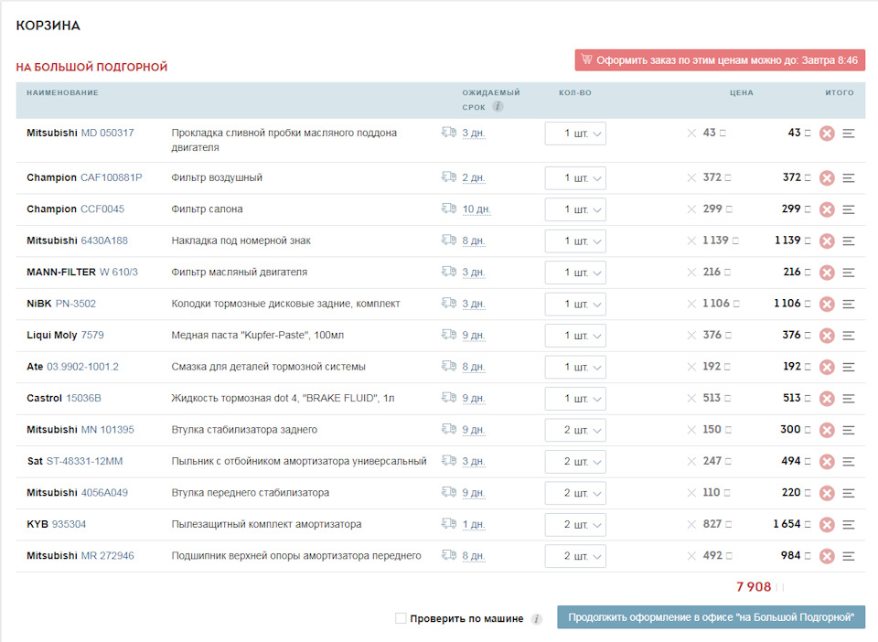Remove Mitsubishi MD 050317 from cart
This screenshot has width=878, height=642.
point(827,134)
